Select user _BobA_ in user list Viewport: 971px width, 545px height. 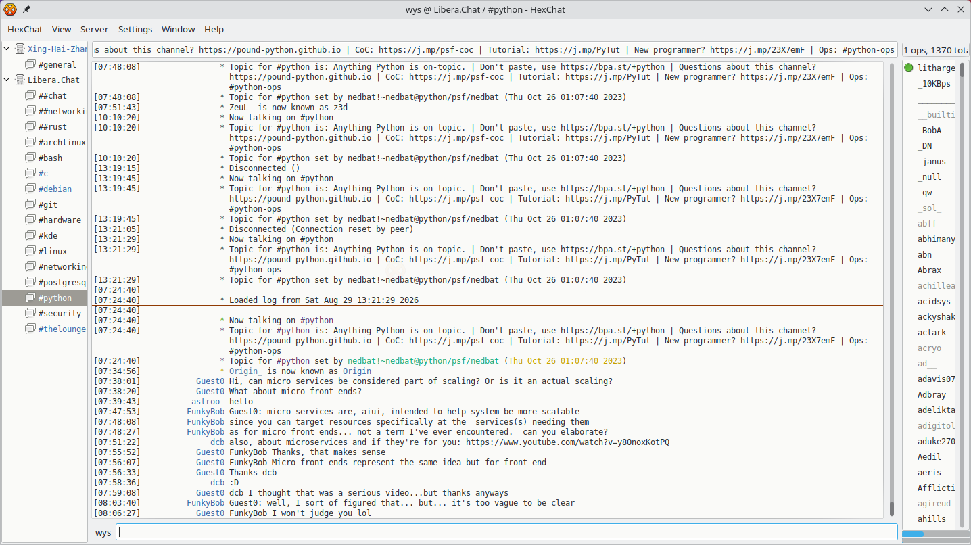[932, 130]
